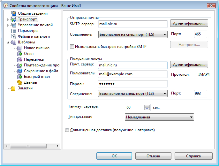
Task: Click the Заметки notes icon
Action: pyautogui.click(x=13, y=88)
